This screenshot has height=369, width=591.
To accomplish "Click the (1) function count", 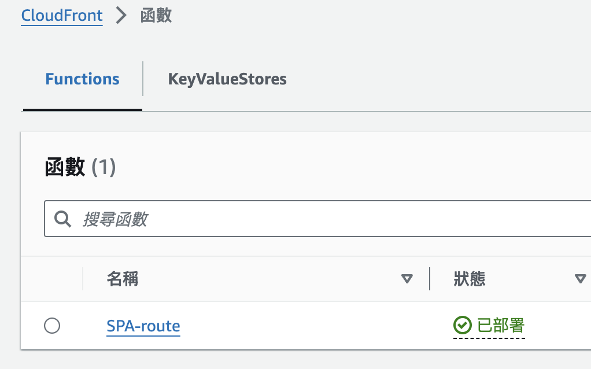I will [x=104, y=168].
